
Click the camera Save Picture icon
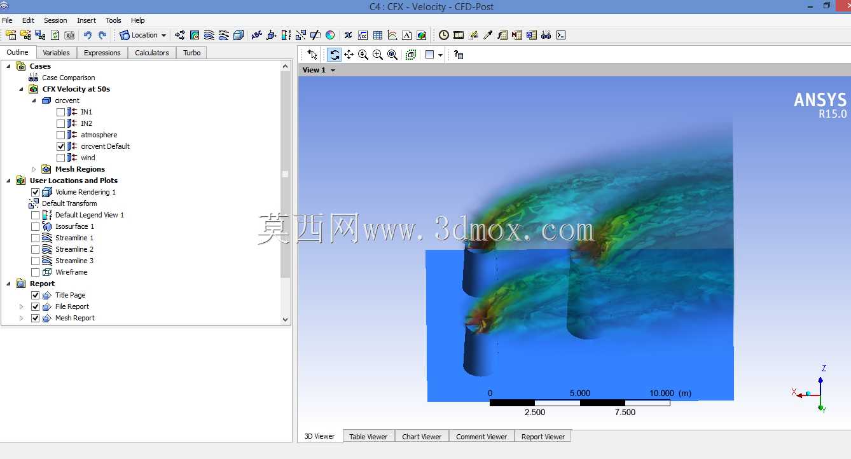pyautogui.click(x=69, y=36)
